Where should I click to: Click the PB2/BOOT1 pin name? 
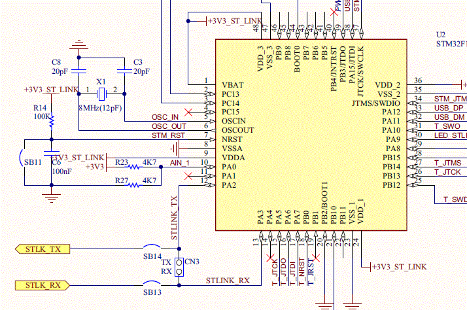tap(324, 203)
